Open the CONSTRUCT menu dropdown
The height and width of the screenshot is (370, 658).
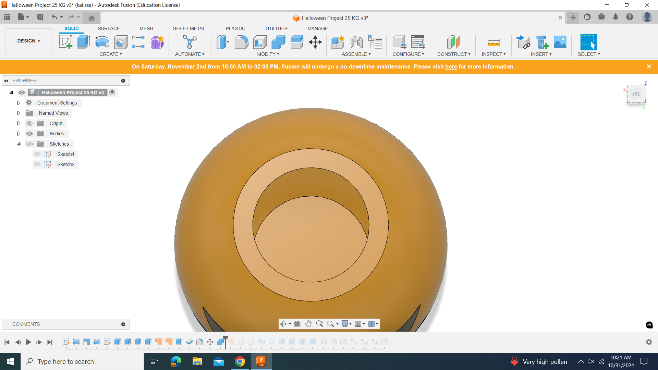454,54
